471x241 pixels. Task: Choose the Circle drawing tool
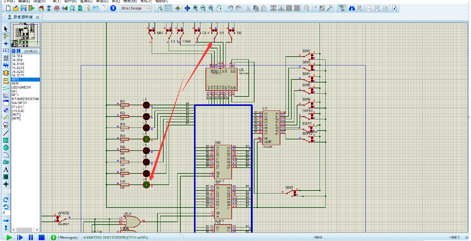tap(6, 148)
